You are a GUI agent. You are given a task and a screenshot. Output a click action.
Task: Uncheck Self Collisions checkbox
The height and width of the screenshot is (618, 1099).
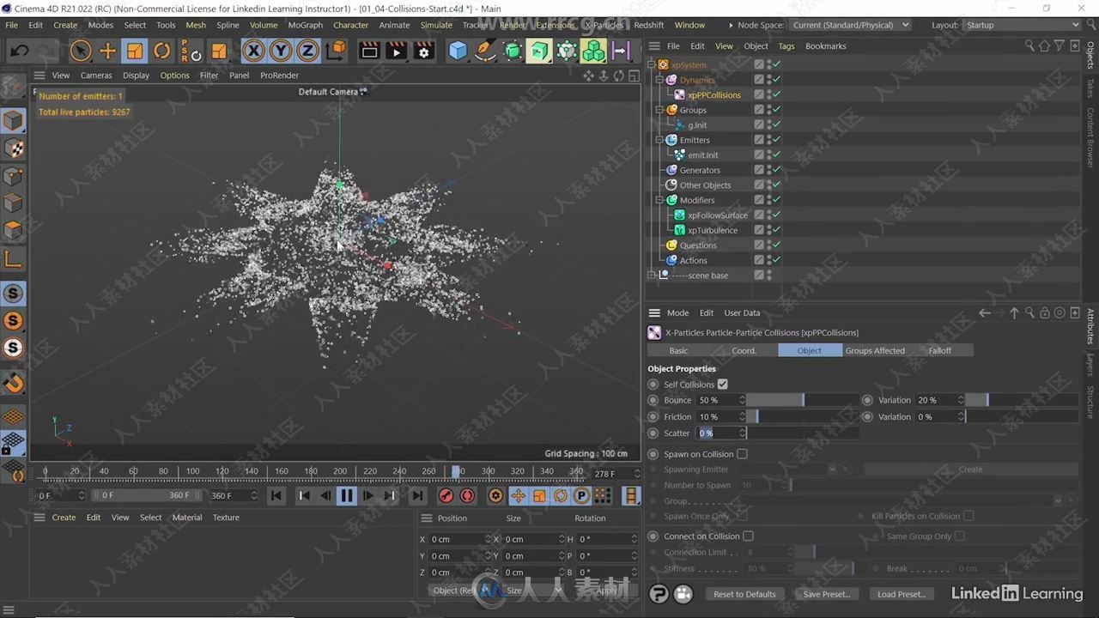[722, 385]
